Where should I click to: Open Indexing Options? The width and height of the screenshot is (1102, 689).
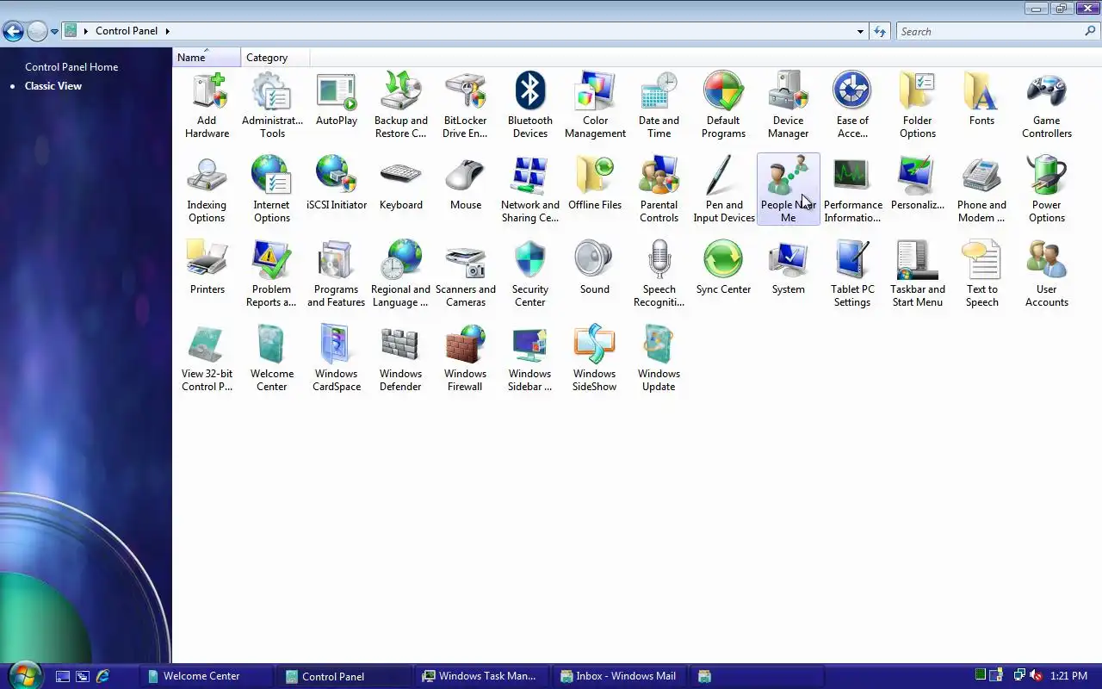(207, 190)
